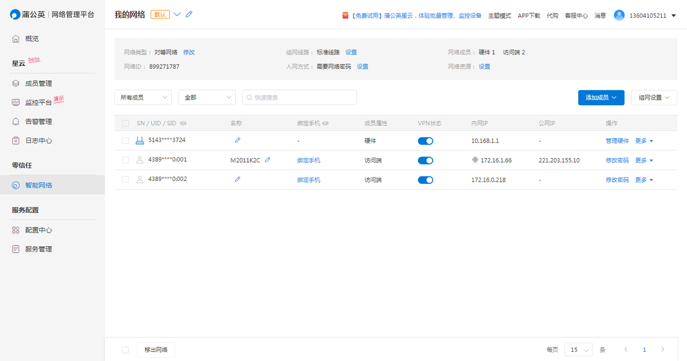Image resolution: width=687 pixels, height=361 pixels.
Task: Check the select-all header checkbox
Action: click(125, 123)
